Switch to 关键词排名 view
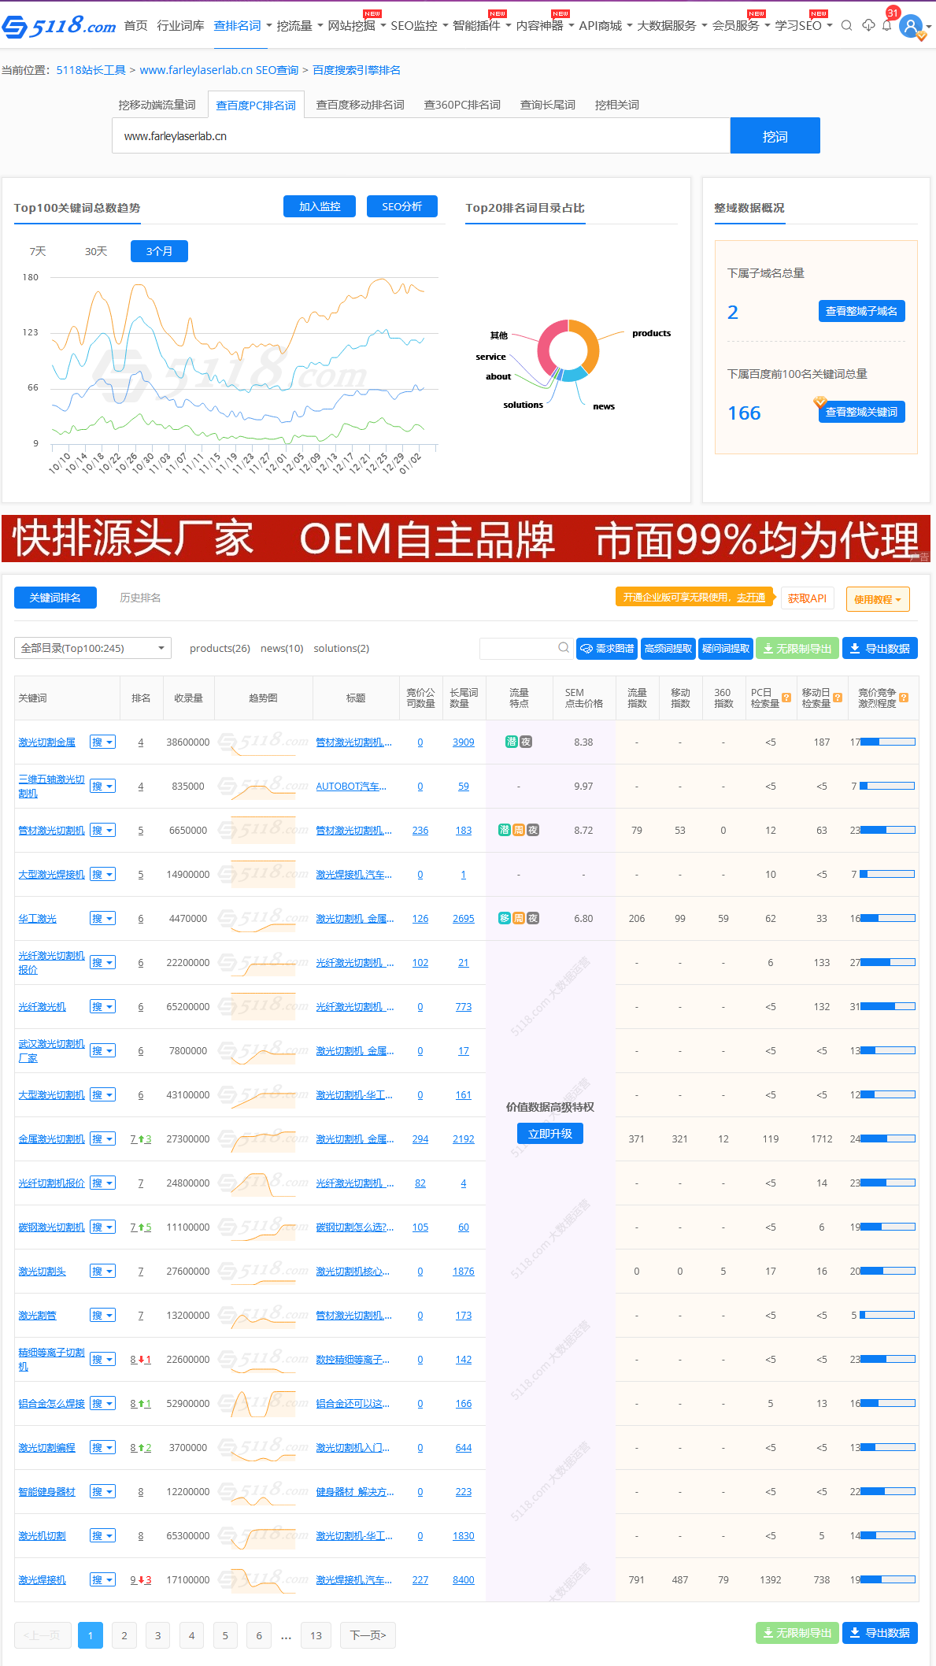The width and height of the screenshot is (936, 1666). click(x=55, y=598)
